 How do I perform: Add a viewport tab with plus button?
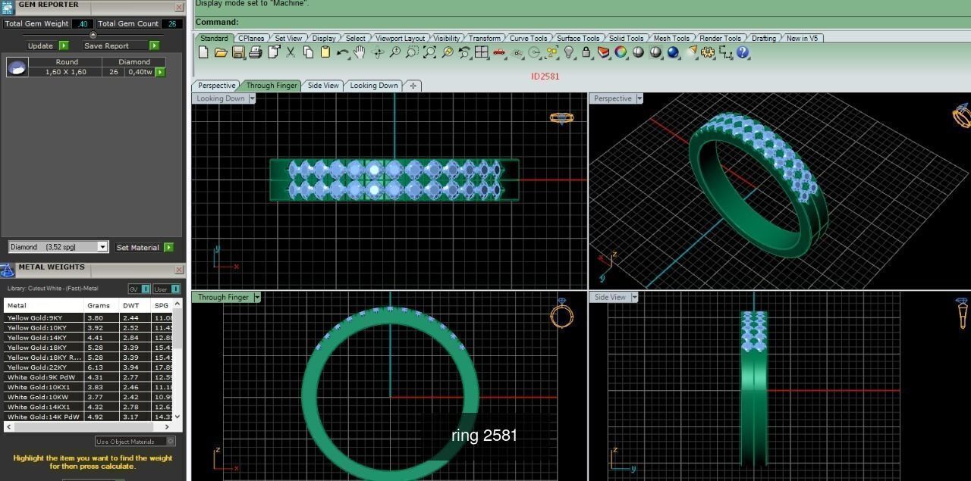413,86
